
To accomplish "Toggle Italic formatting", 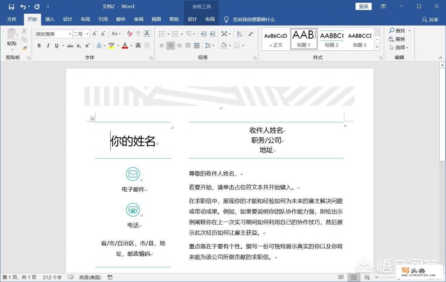I will point(48,45).
